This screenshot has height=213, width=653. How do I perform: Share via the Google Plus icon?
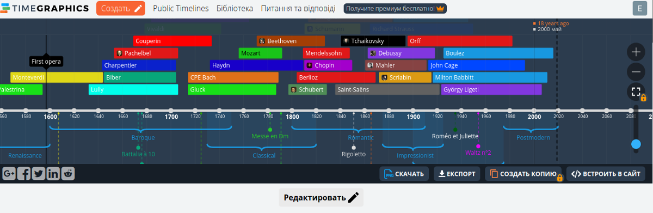pyautogui.click(x=9, y=174)
